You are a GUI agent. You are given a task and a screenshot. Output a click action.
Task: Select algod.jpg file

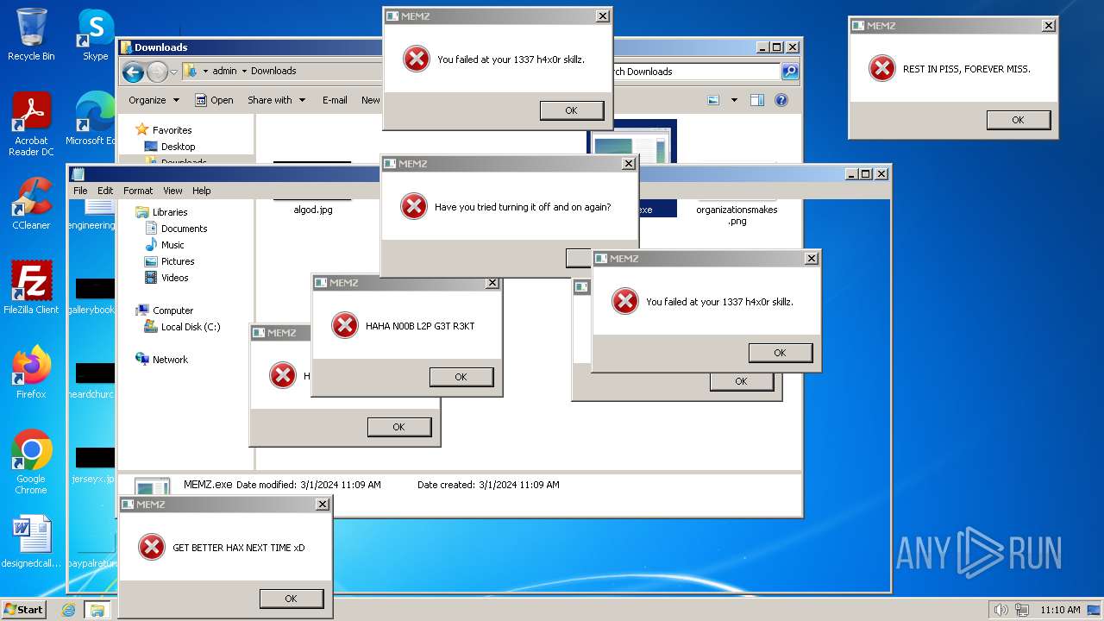(x=312, y=210)
